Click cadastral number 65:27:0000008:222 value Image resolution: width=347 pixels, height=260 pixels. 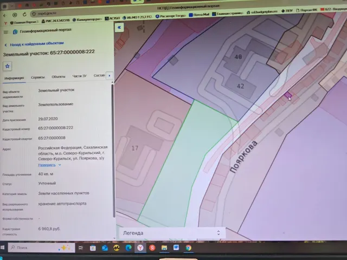coord(55,128)
